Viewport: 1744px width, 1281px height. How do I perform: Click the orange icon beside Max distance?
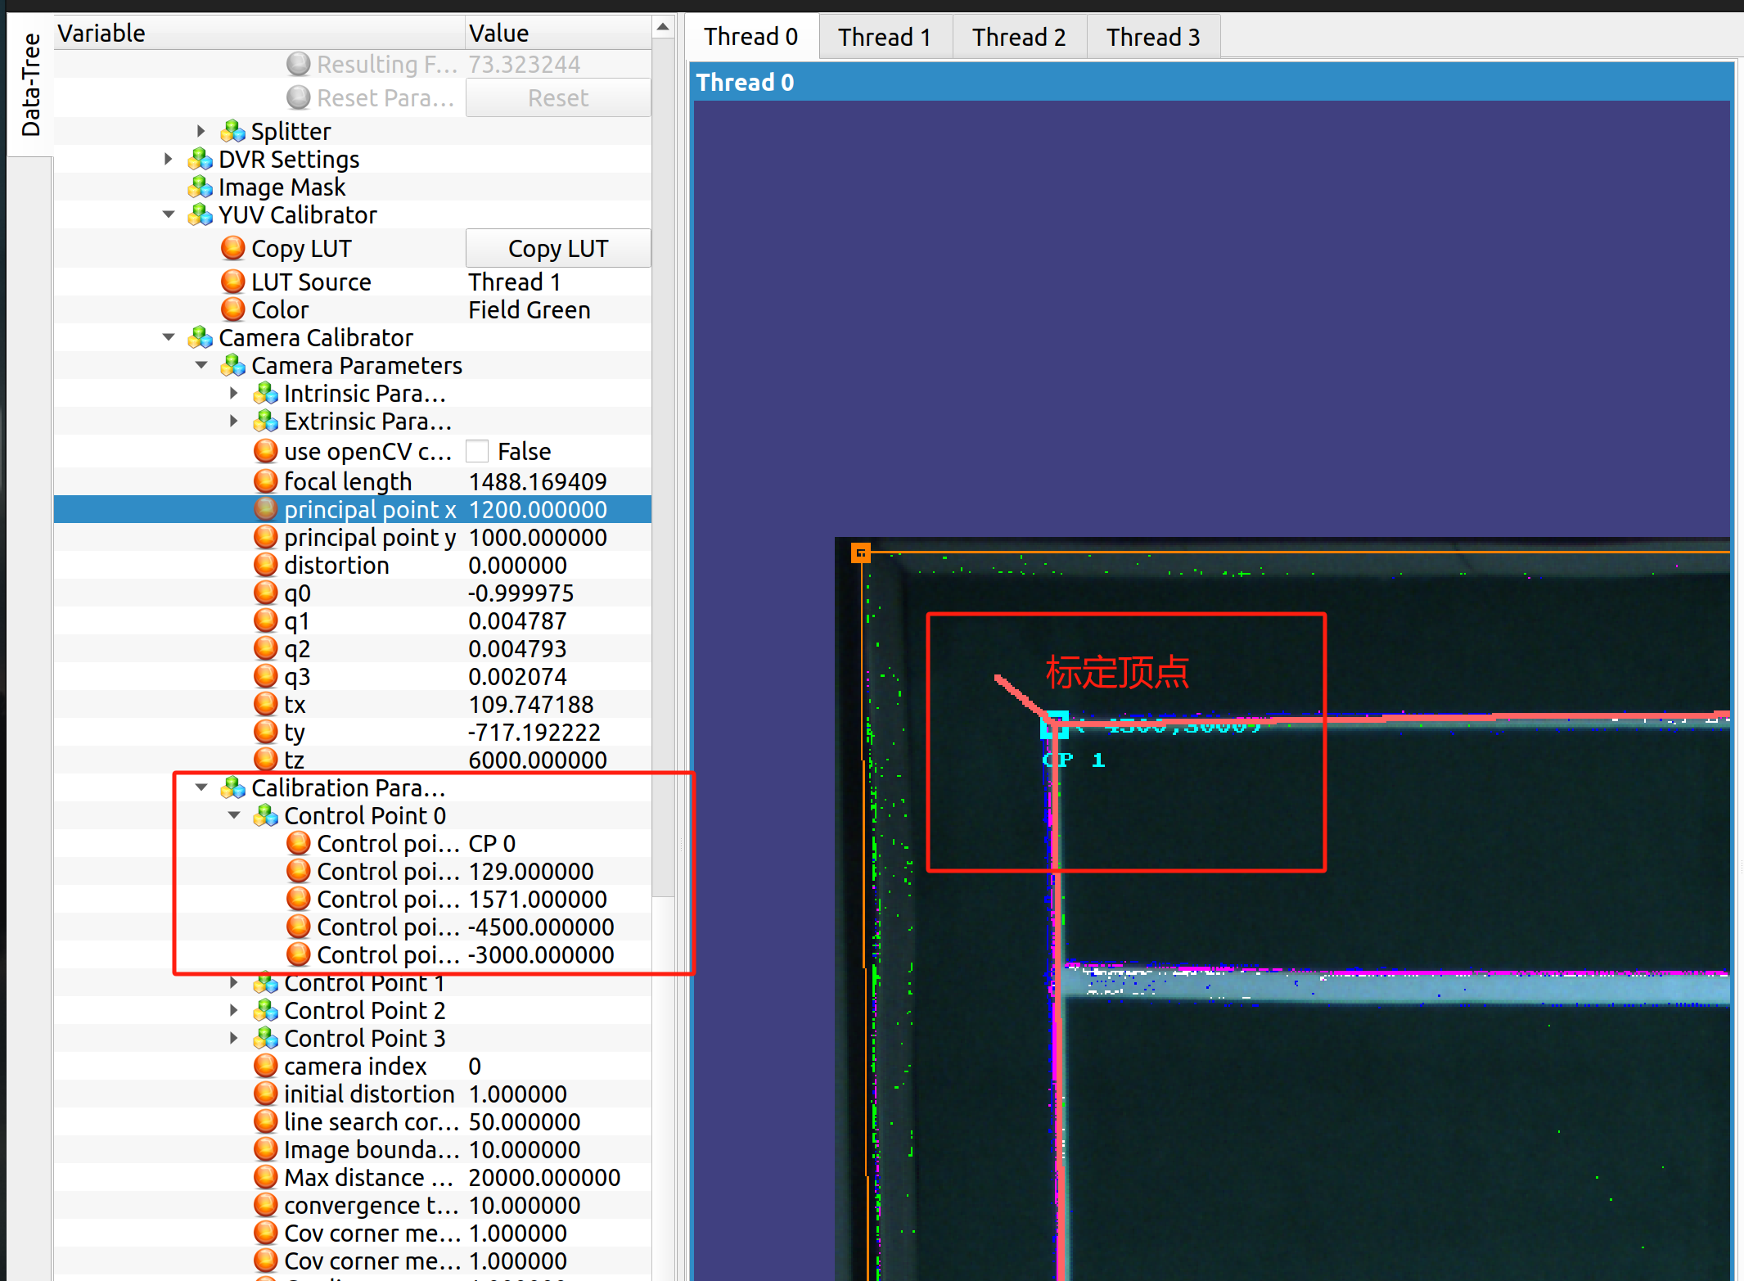(x=266, y=1177)
